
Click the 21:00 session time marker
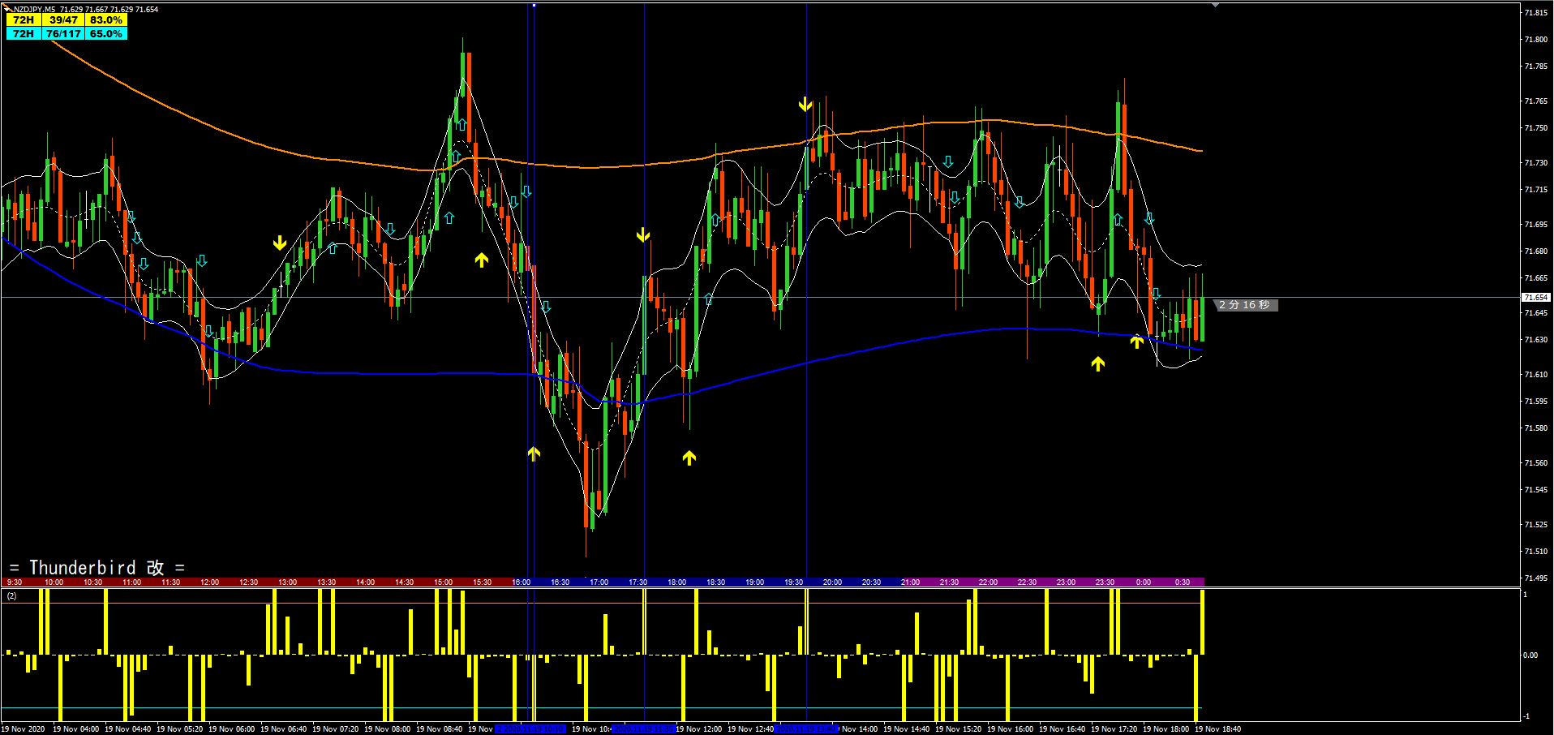(x=910, y=582)
